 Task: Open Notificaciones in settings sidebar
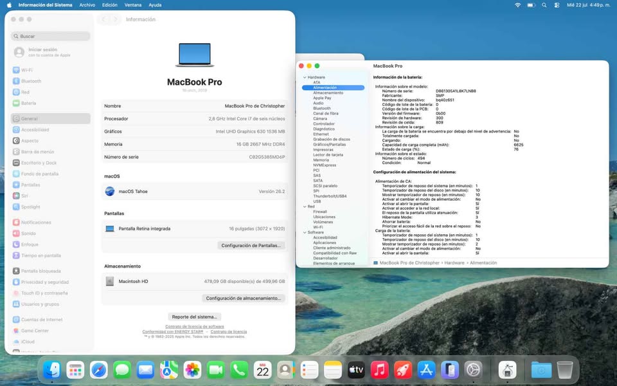tap(51, 223)
